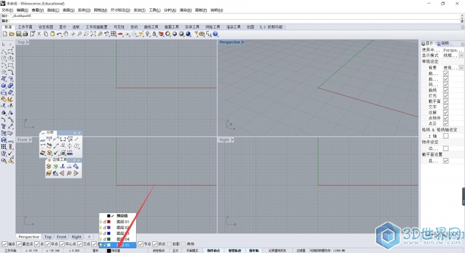Click the Save file icon

click(17, 34)
